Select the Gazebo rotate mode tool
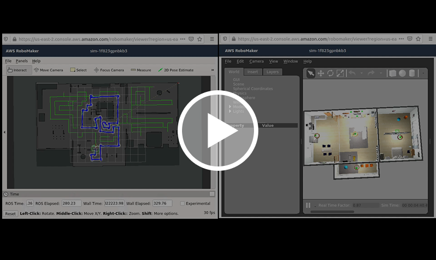 coord(330,73)
